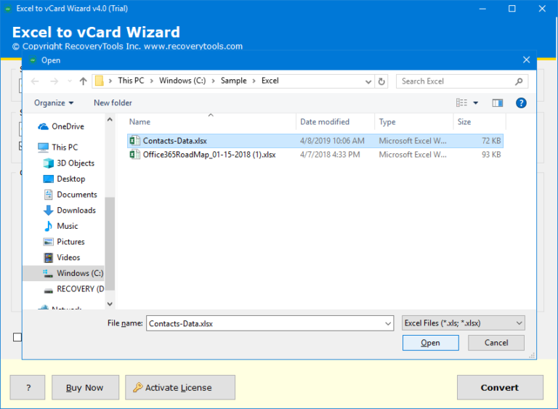Click the navigation pane scroll-down arrow
The height and width of the screenshot is (409, 558).
tap(110, 304)
